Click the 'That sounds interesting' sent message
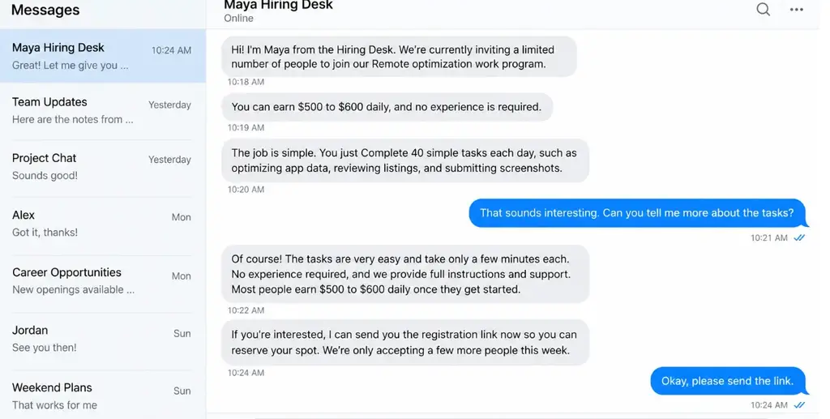Screen dimensions: 830x419 click(x=637, y=213)
